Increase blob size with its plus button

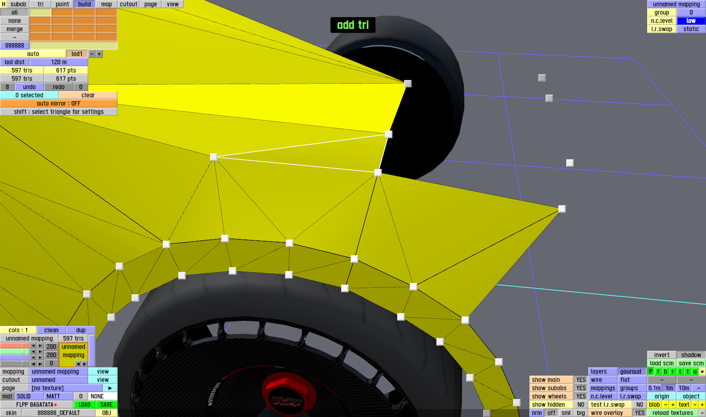673,405
